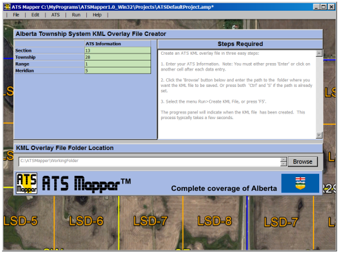
Task: Click the Alberta Township System KML Overlay heading
Action: (91, 34)
